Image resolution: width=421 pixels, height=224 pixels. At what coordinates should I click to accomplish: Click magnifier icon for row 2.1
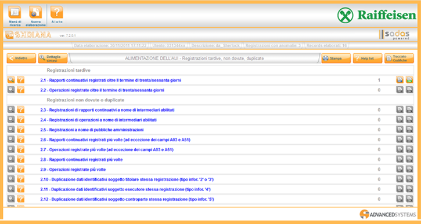click(x=10, y=80)
